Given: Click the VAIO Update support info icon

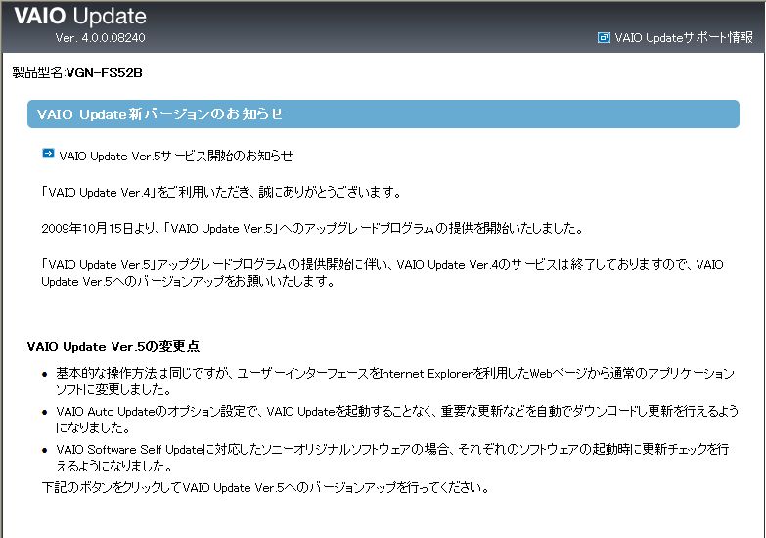Looking at the screenshot, I should 604,38.
